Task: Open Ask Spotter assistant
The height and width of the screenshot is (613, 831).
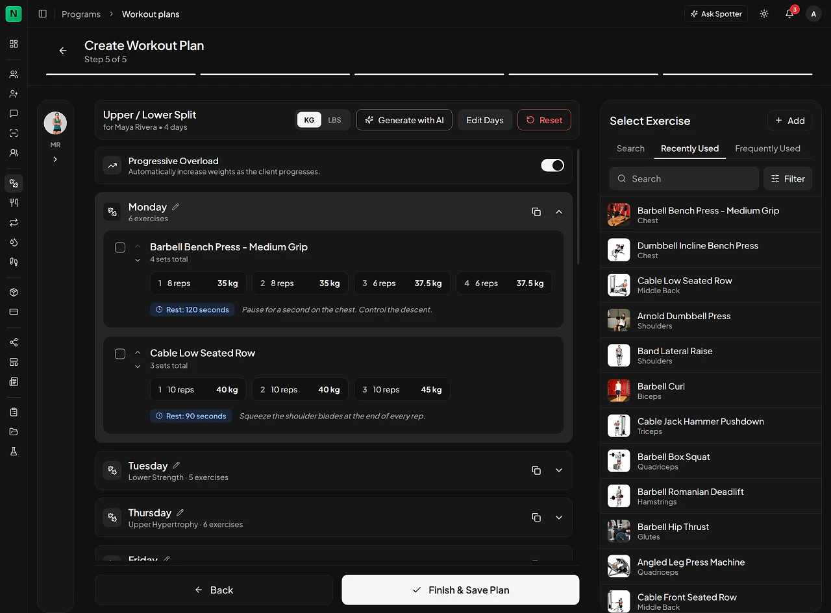Action: pos(716,14)
